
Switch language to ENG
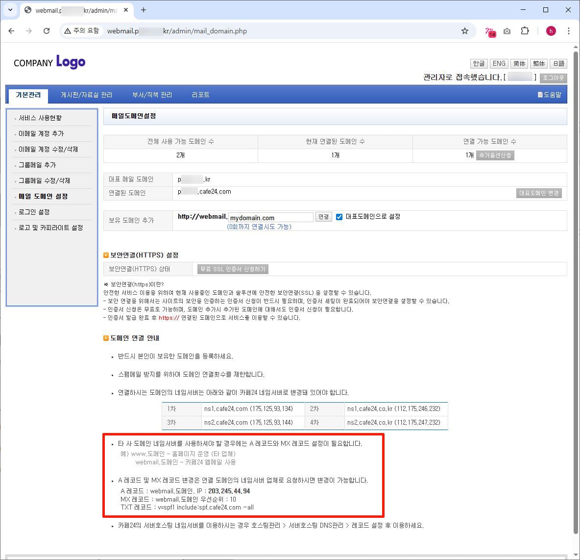click(x=499, y=63)
